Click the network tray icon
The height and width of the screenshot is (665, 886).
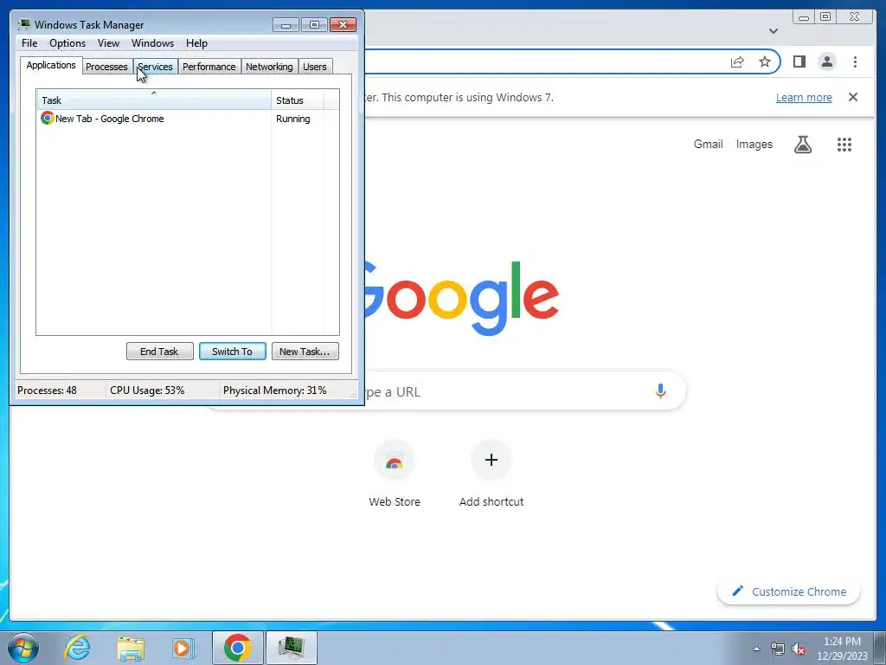point(778,649)
